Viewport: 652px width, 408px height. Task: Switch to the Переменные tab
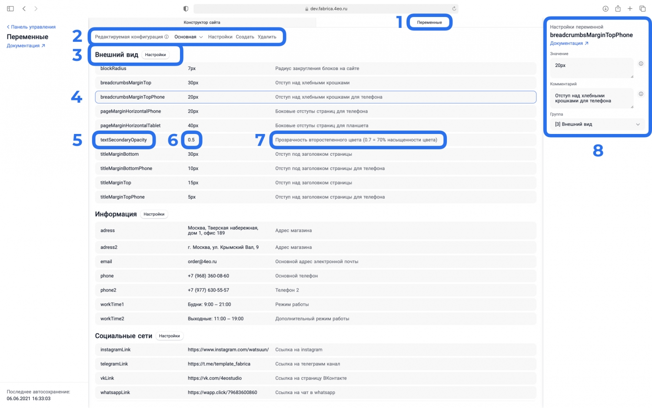pyautogui.click(x=429, y=22)
